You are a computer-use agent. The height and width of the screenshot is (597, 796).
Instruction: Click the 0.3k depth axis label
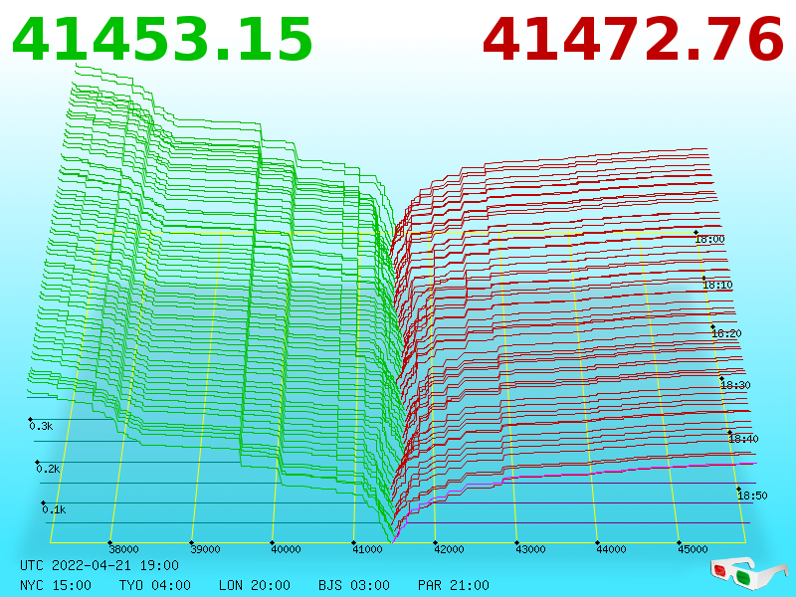[41, 427]
